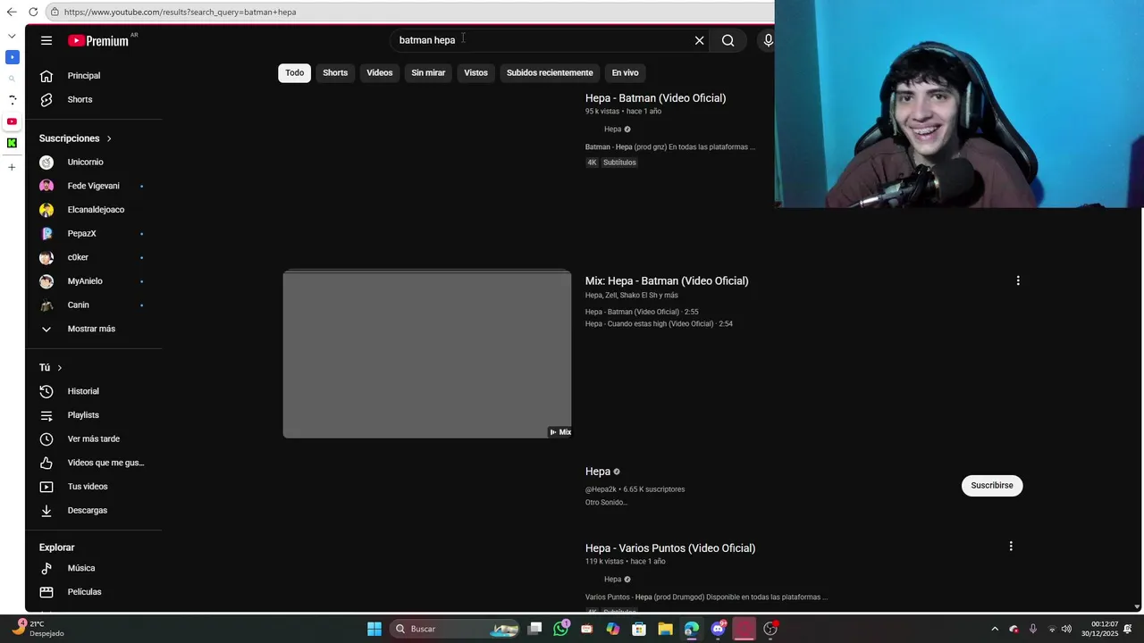Image resolution: width=1144 pixels, height=643 pixels.
Task: Start voice search with the microphone
Action: click(768, 40)
